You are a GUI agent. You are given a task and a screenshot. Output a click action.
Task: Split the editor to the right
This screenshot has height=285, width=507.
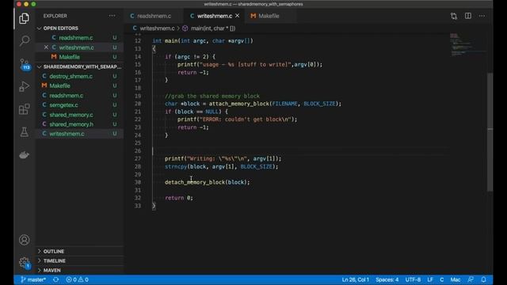click(468, 16)
